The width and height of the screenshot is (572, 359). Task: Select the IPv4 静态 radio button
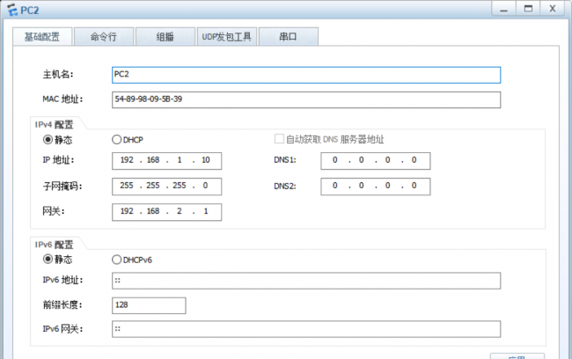(x=48, y=139)
